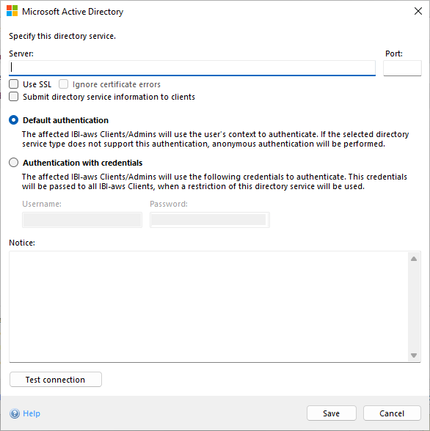
Task: Cancel the directory service dialog
Action: [392, 413]
